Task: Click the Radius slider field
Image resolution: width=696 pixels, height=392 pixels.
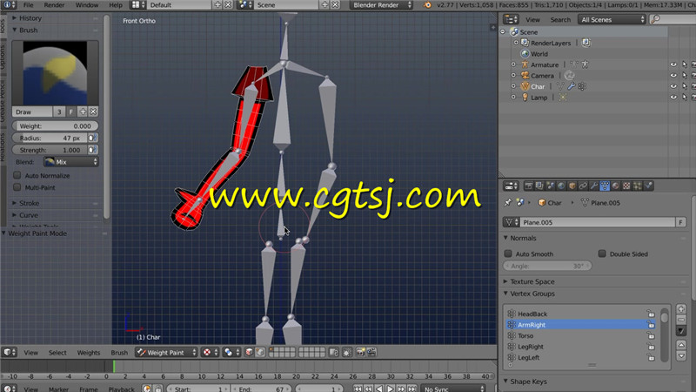Action: click(x=50, y=138)
